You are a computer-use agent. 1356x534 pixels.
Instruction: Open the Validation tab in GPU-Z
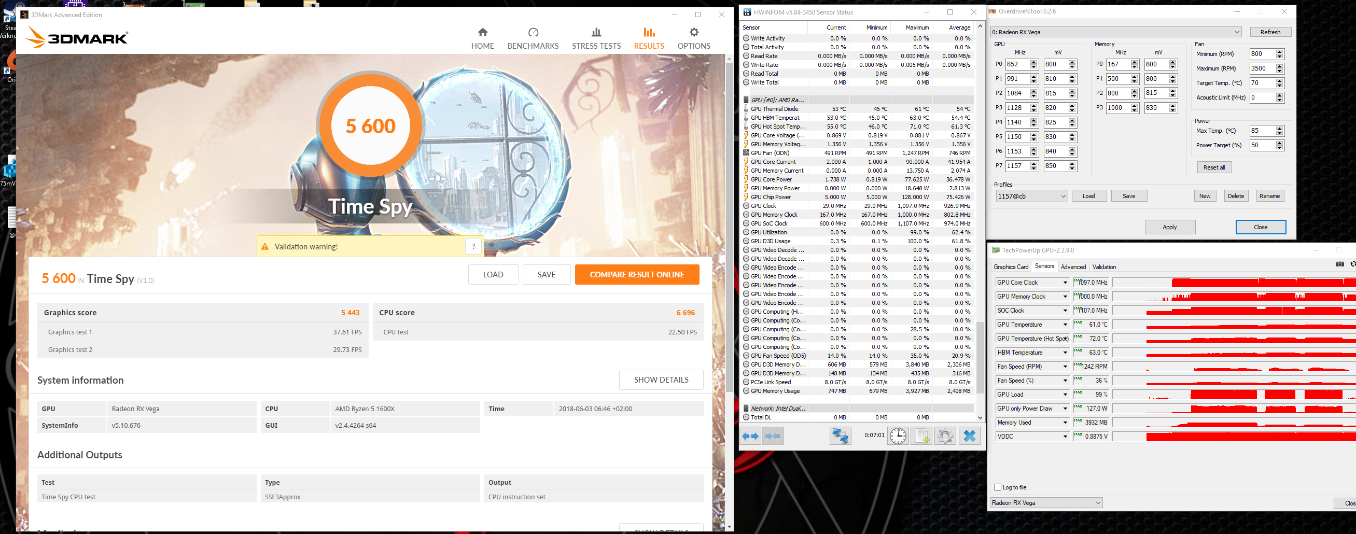click(x=1104, y=266)
